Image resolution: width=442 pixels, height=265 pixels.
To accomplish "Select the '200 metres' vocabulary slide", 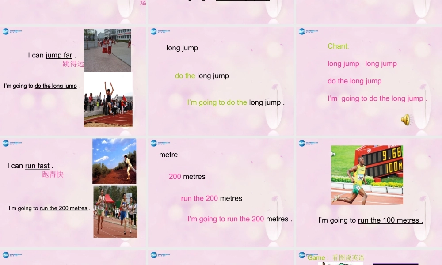I will click(221, 193).
